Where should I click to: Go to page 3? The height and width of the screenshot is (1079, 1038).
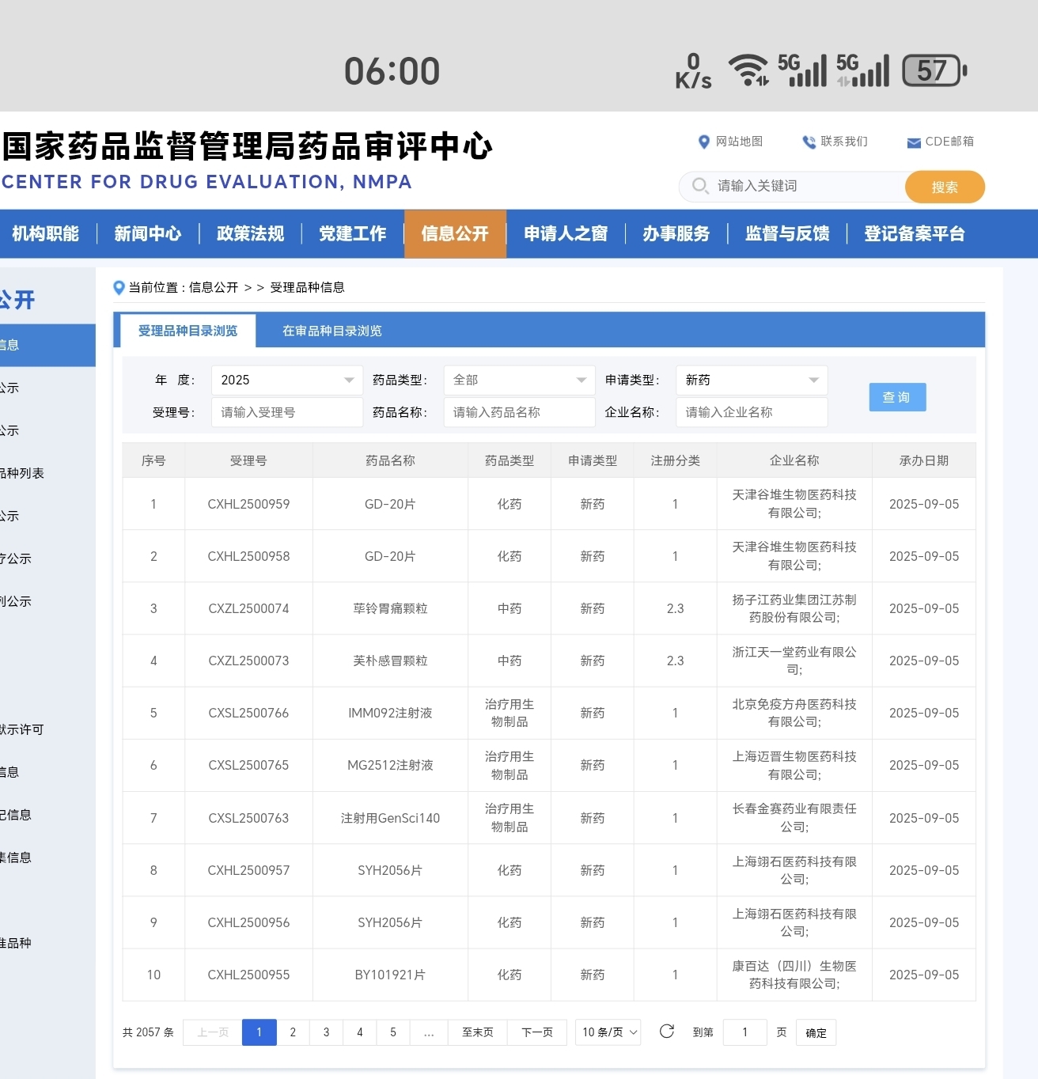tap(326, 1032)
